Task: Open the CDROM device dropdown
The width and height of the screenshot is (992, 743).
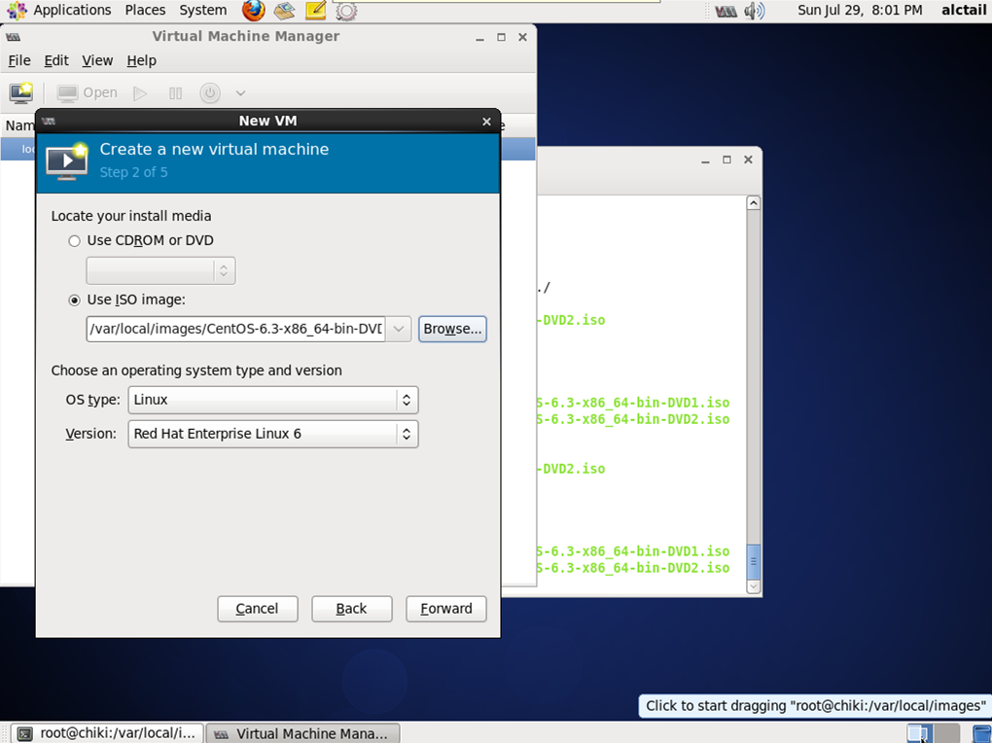Action: pos(160,271)
